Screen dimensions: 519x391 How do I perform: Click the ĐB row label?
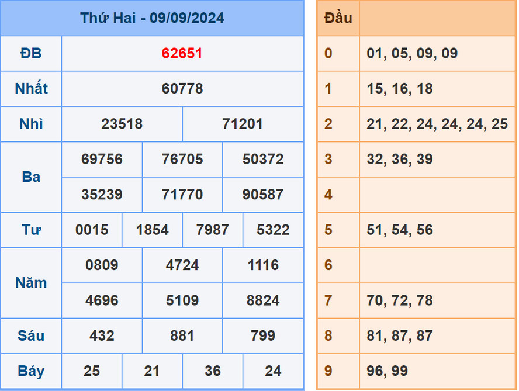coord(31,53)
